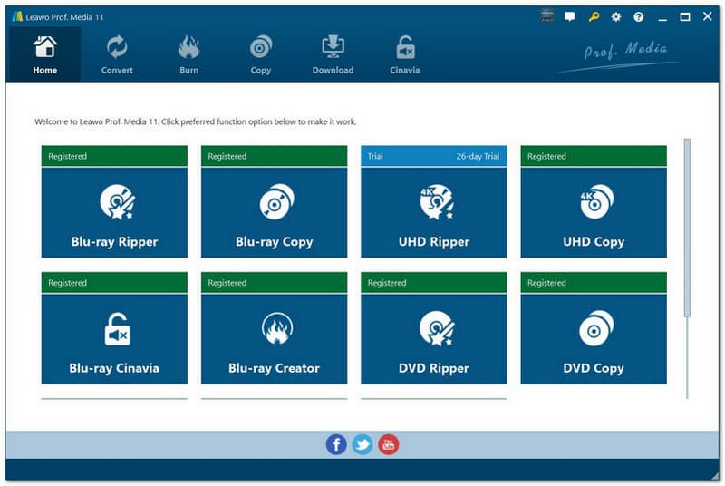Image resolution: width=725 pixels, height=486 pixels.
Task: Switch to the Cinavia toolbar tab
Action: pos(405,54)
